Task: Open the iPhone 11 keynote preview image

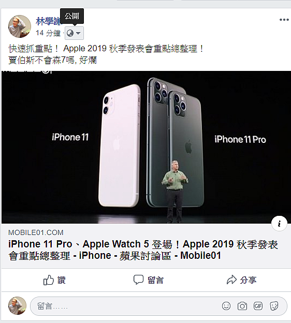Action: point(146,147)
